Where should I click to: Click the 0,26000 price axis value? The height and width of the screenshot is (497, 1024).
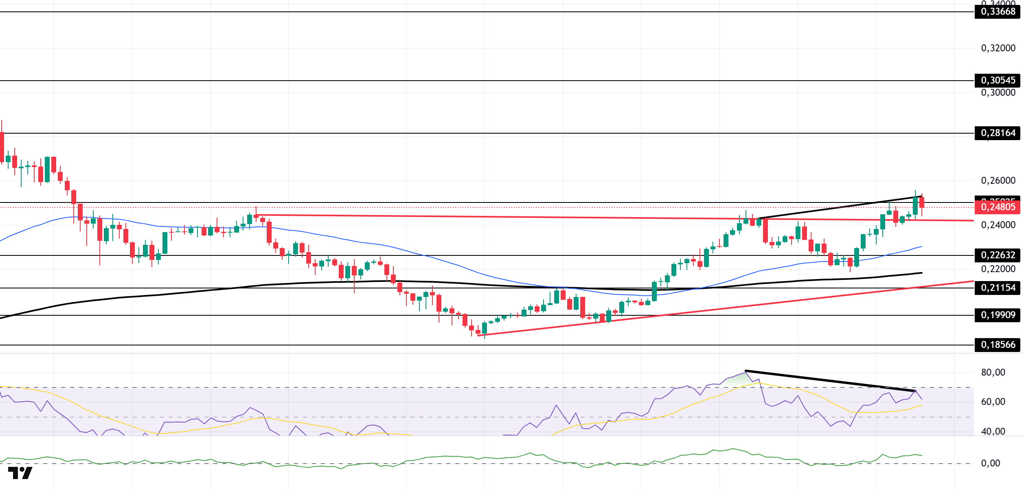coord(998,181)
